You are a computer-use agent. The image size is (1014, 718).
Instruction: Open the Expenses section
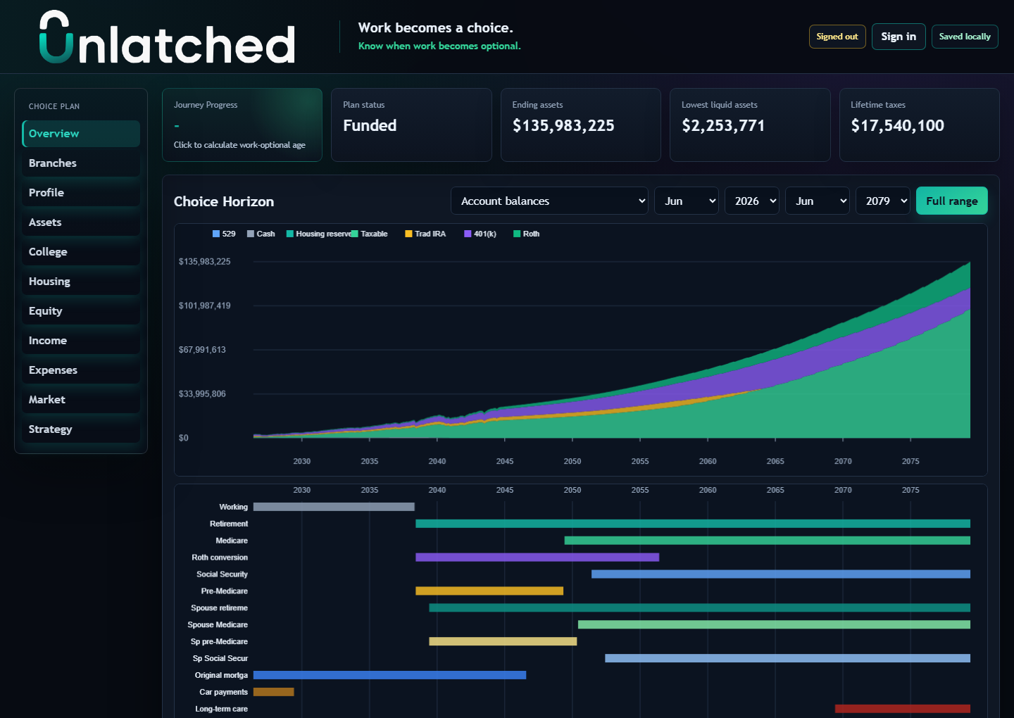pyautogui.click(x=81, y=370)
